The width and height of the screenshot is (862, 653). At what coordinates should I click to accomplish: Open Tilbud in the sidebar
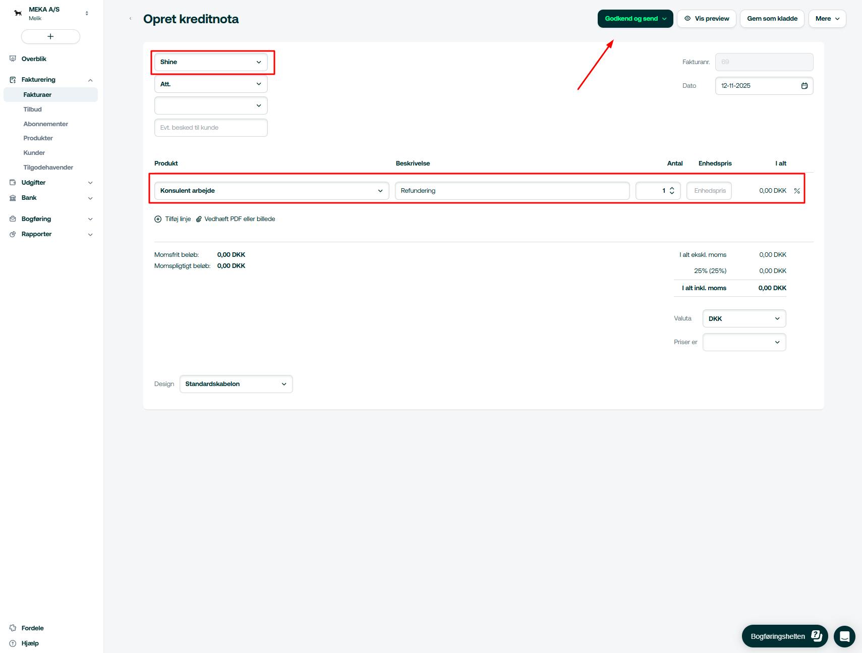[32, 110]
